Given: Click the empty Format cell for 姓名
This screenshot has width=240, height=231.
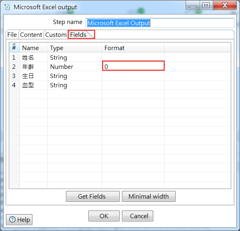Looking at the screenshot, I should 133,57.
